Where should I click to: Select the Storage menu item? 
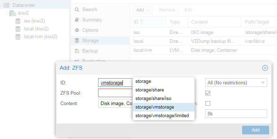coord(100,41)
